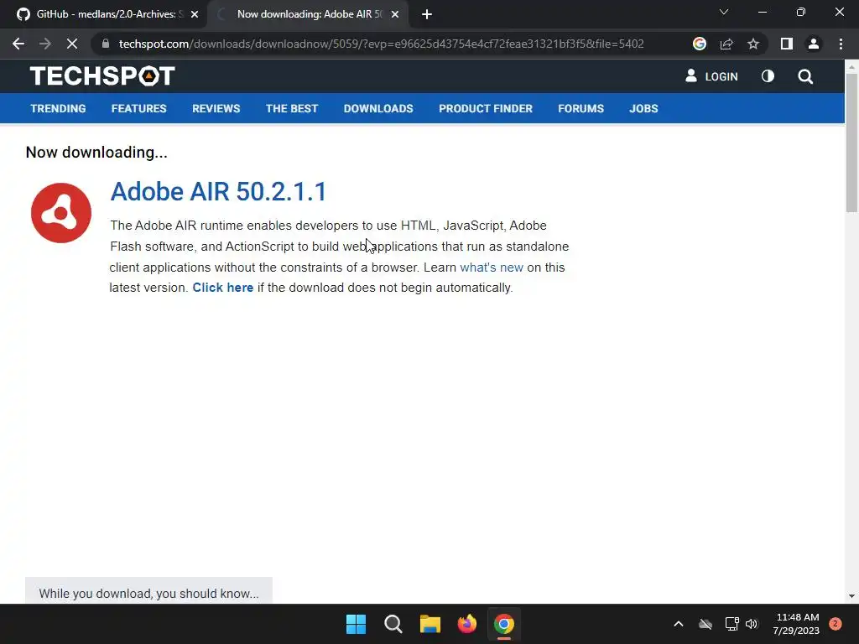Open a new browser tab
Image resolution: width=859 pixels, height=644 pixels.
coord(427,15)
